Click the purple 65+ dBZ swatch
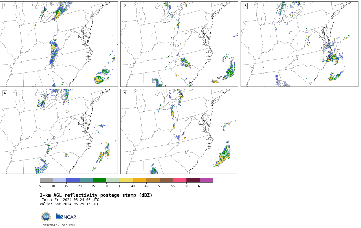The height and width of the screenshot is (228, 361). pos(206,180)
